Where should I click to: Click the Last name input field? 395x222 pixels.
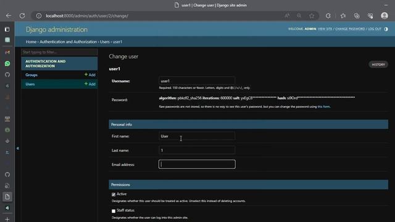197,150
